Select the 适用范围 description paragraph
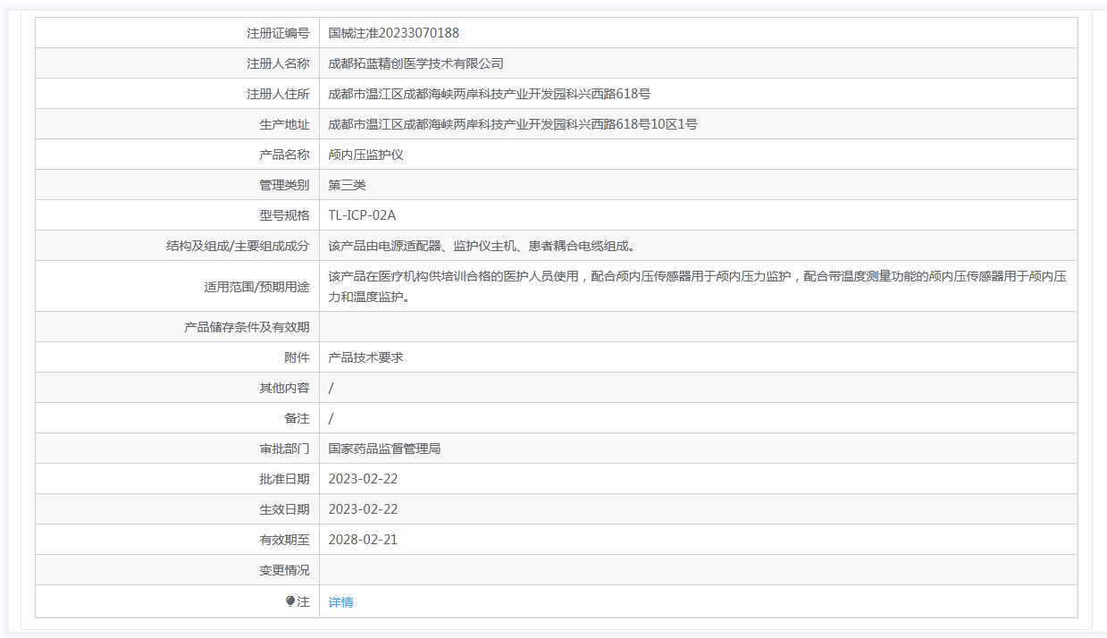This screenshot has width=1107, height=638. pyautogui.click(x=698, y=287)
